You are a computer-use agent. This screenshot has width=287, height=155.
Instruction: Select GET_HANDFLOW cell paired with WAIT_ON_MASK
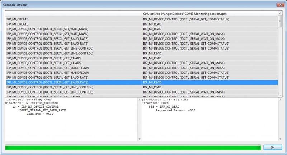[74, 68]
